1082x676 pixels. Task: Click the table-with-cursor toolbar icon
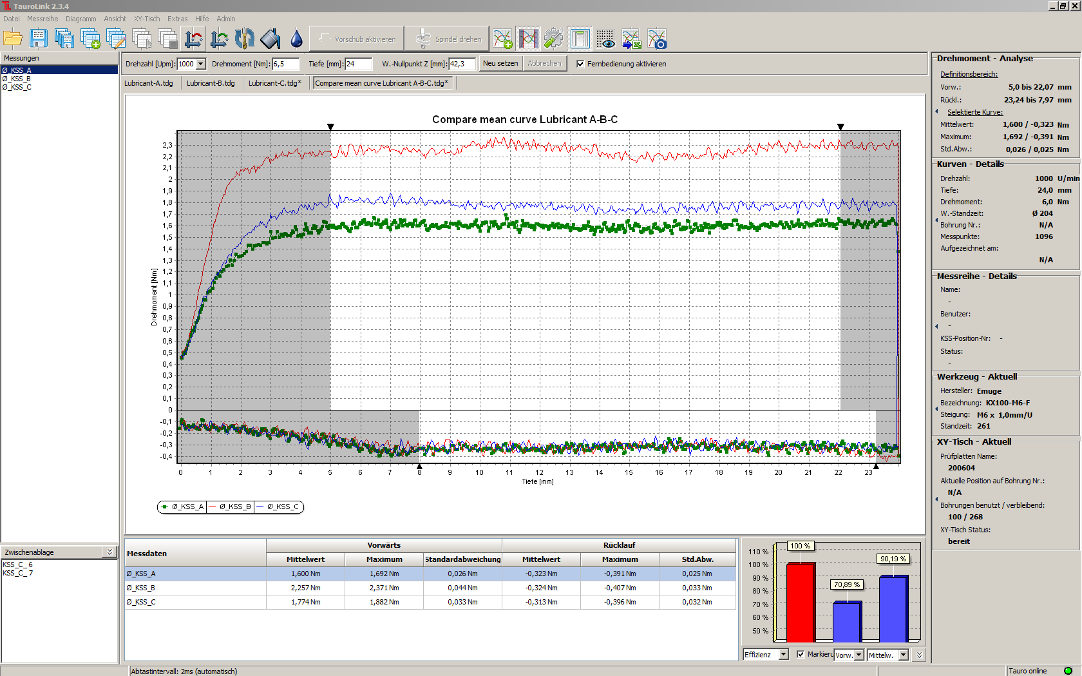(x=142, y=39)
